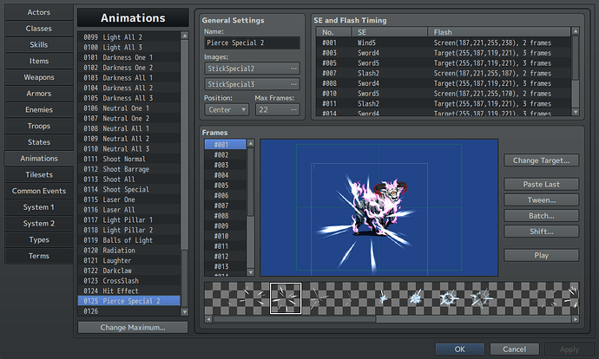Image resolution: width=599 pixels, height=359 pixels.
Task: Click the Change Target button
Action: (x=541, y=160)
